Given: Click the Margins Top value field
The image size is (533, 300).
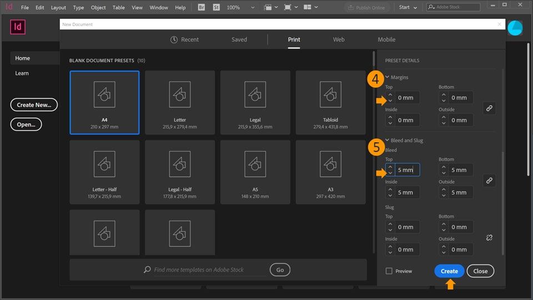Looking at the screenshot, I should point(407,98).
